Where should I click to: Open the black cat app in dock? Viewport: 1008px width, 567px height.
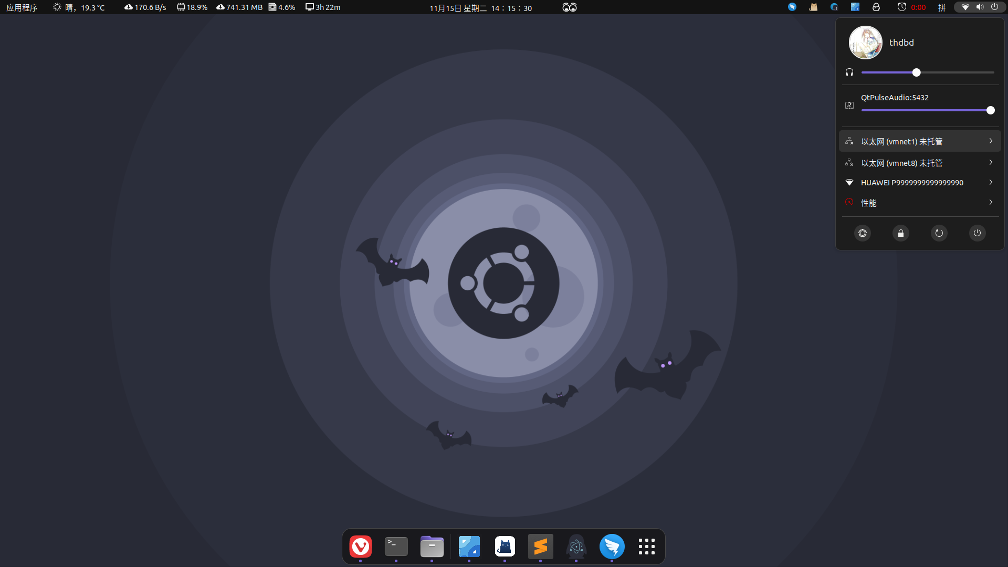[x=505, y=547]
